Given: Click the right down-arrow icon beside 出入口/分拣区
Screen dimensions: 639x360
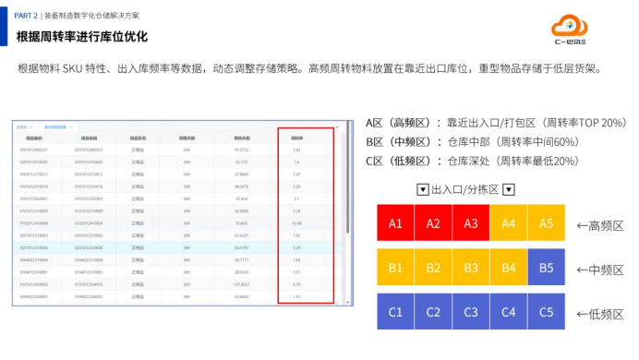Looking at the screenshot, I should [509, 190].
